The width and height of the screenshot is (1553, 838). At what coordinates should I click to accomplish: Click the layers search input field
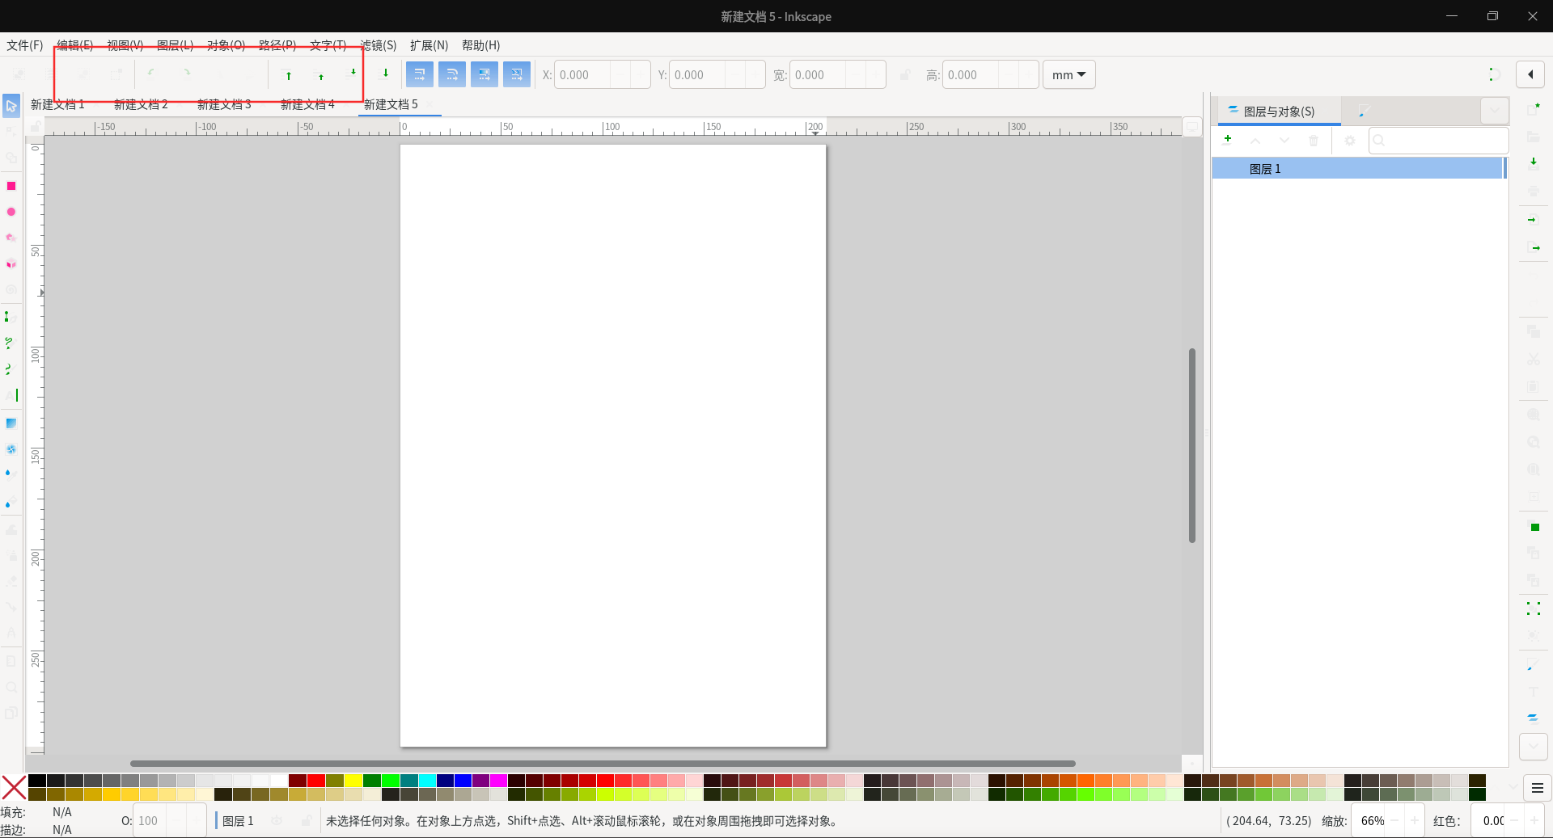tap(1438, 141)
